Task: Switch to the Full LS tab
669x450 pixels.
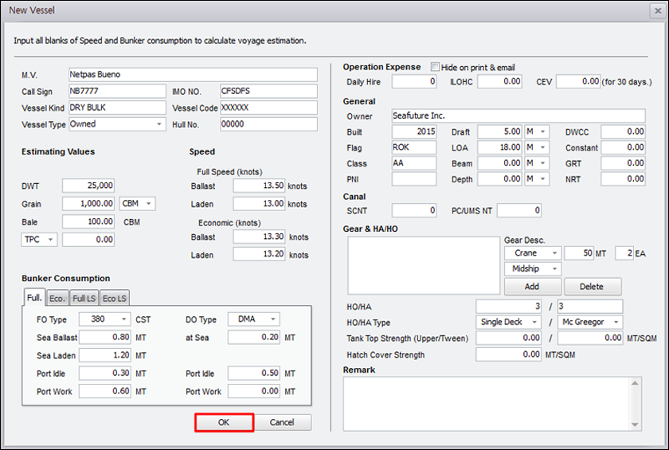Action: click(x=84, y=298)
